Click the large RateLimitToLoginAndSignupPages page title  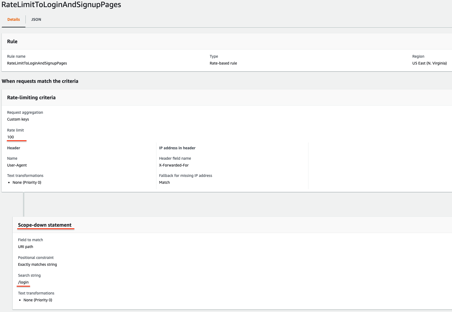(x=61, y=5)
